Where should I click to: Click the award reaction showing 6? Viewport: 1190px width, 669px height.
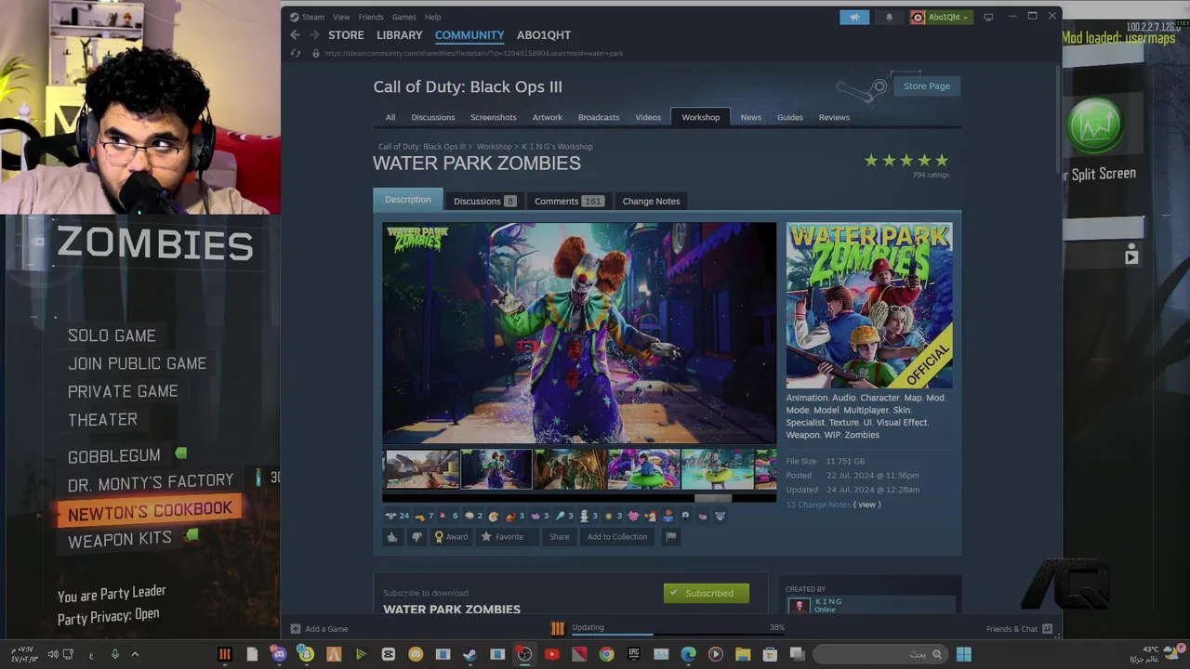click(x=448, y=516)
